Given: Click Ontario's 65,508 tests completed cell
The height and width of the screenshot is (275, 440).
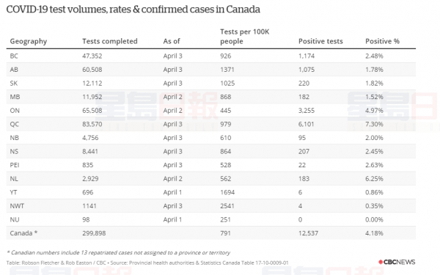Looking at the screenshot, I should (x=92, y=110).
